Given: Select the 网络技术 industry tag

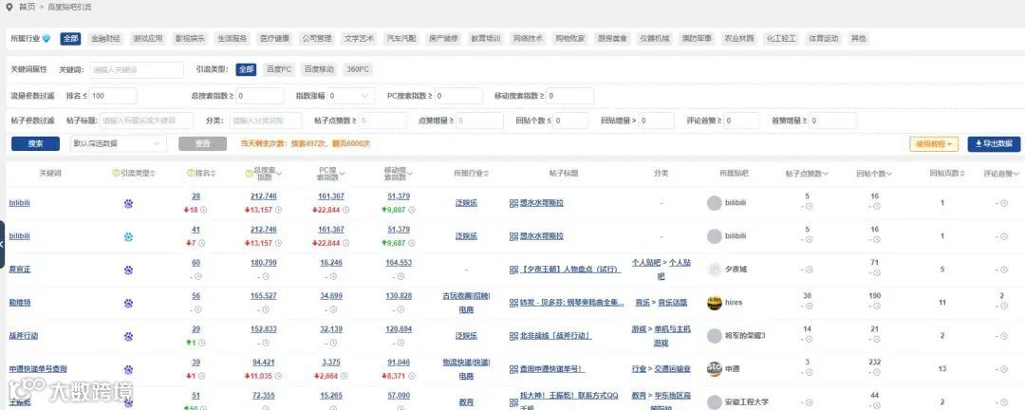Looking at the screenshot, I should pyautogui.click(x=528, y=39).
